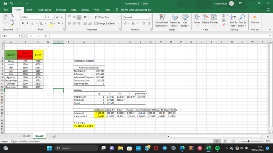Switch to the Formulas tab
Image resolution: width=273 pixels, height=153 pixels.
click(61, 10)
